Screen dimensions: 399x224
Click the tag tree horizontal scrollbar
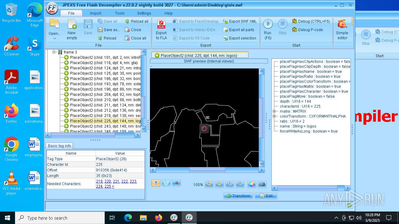click(x=93, y=135)
